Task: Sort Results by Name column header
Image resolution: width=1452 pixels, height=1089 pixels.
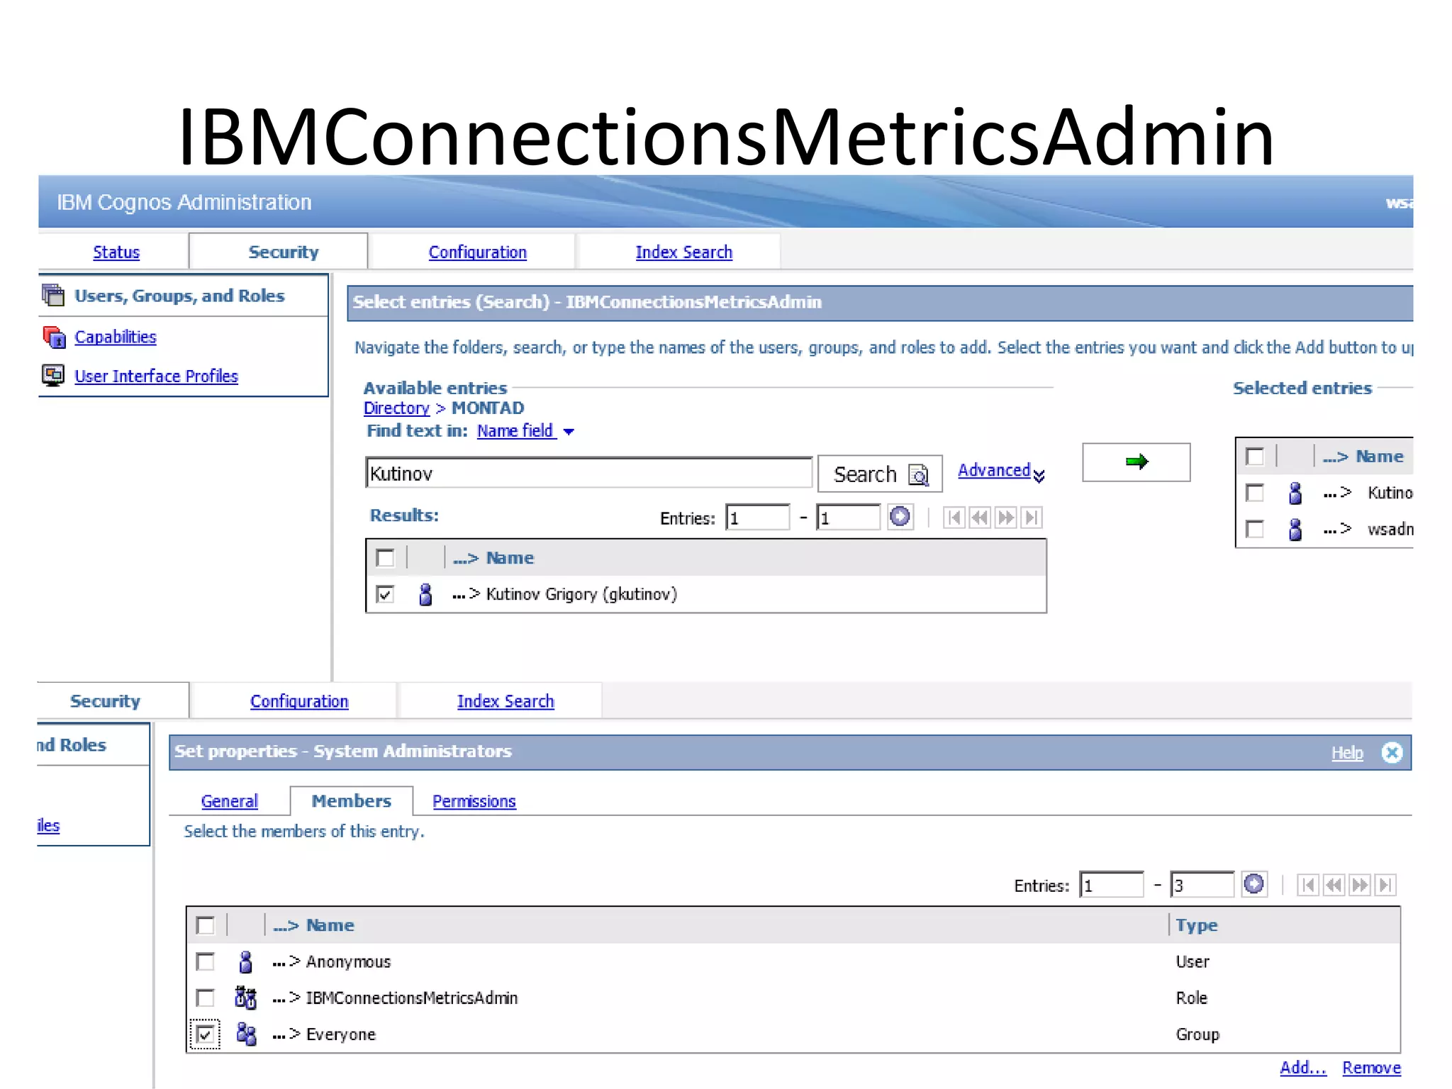Action: click(x=510, y=558)
